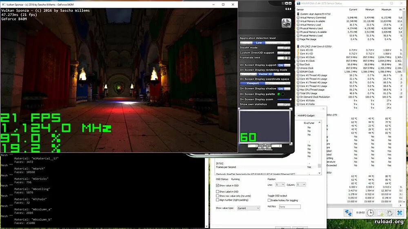This screenshot has height=229, width=408.
Task: Select Vector 3D rendering mode
Action: pyautogui.click(x=265, y=74)
